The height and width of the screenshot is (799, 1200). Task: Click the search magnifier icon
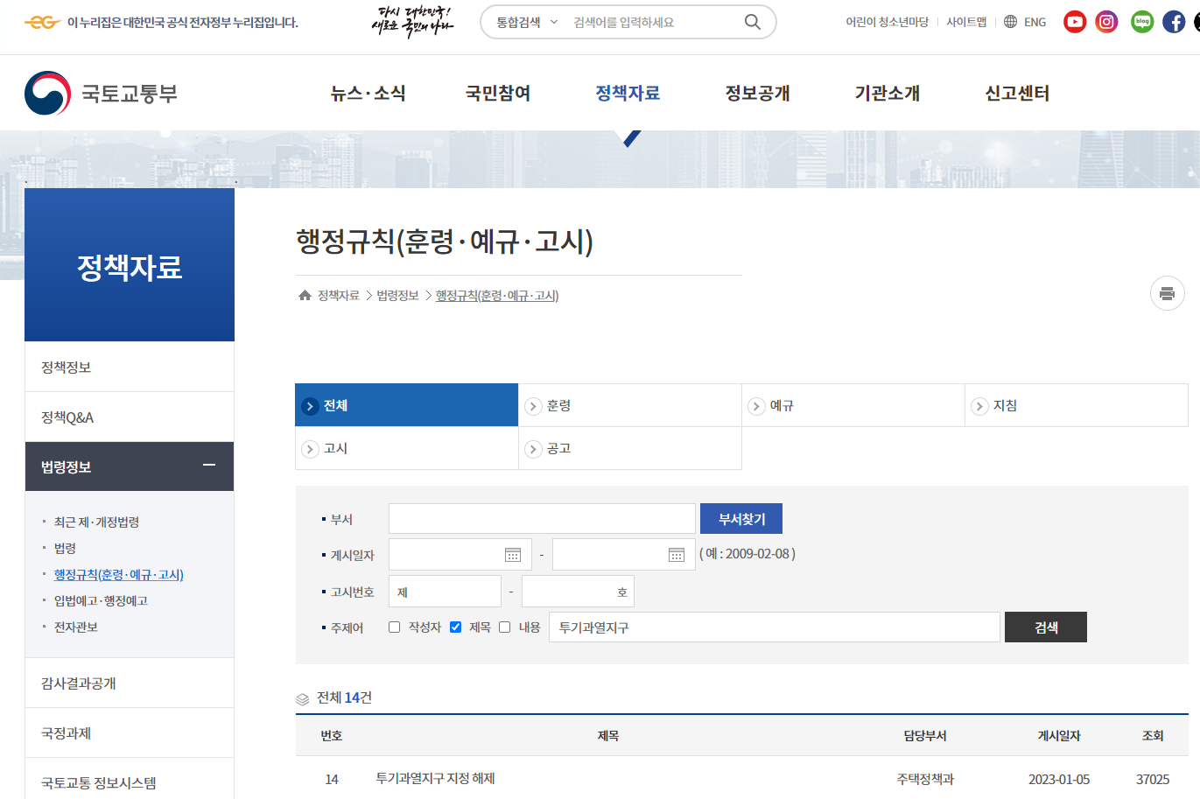753,22
